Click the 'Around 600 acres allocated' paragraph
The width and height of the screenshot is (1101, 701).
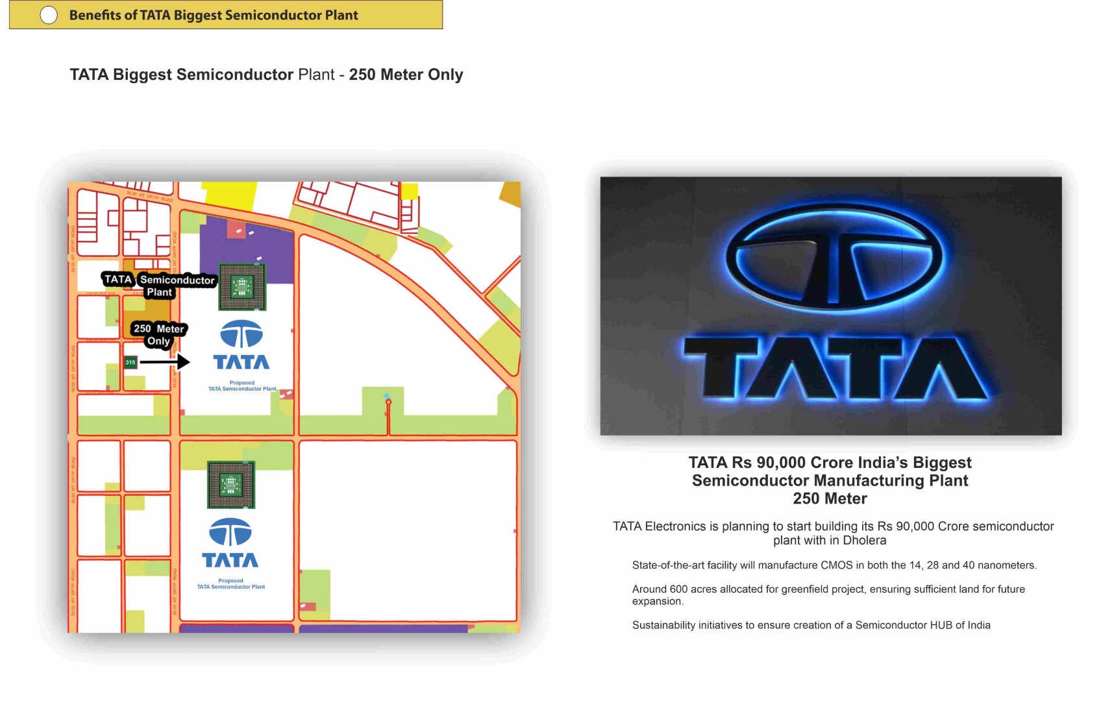tap(828, 595)
